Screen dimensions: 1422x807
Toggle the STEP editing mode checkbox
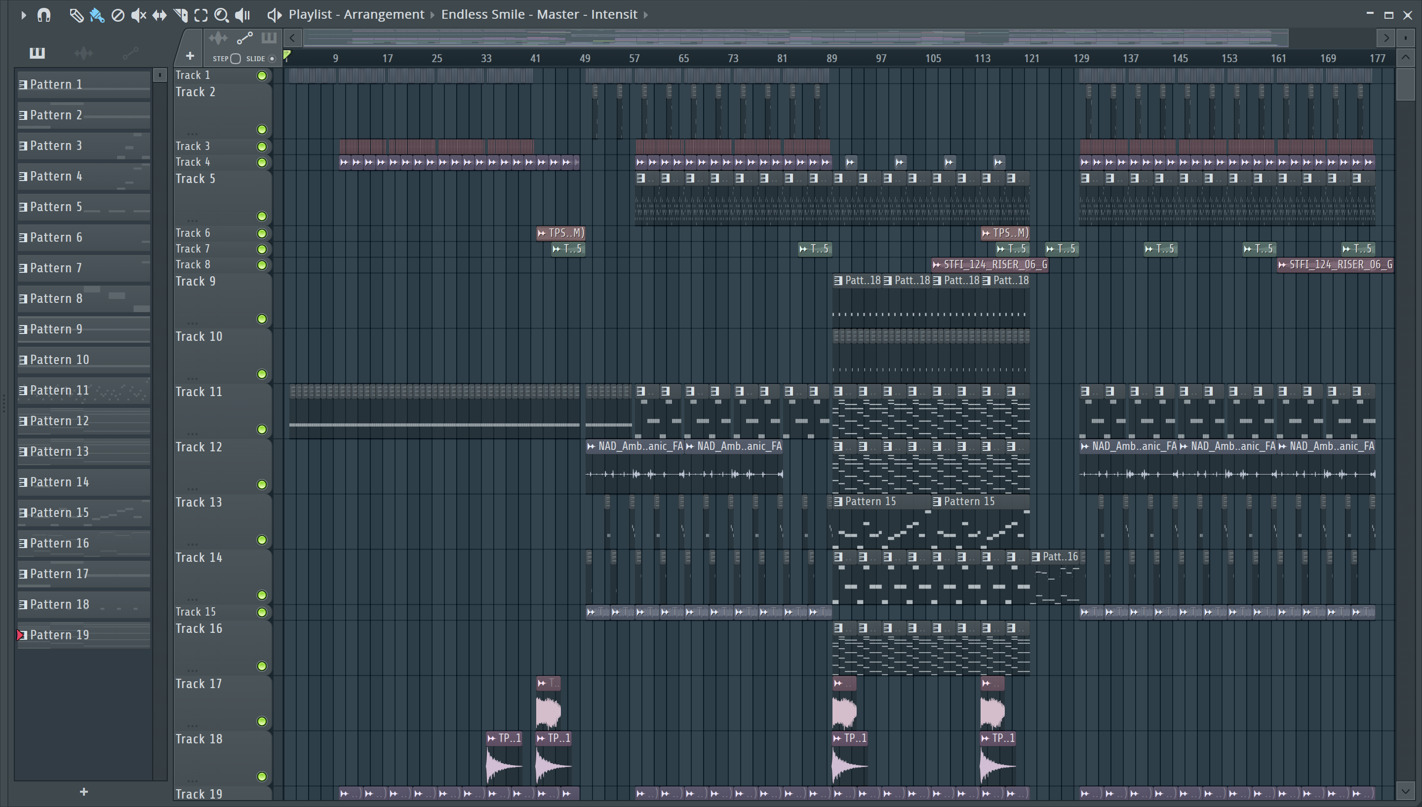236,59
